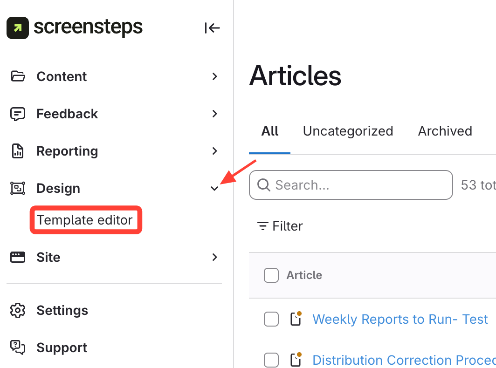Collapse the Design section chevron
The width and height of the screenshot is (496, 368).
[214, 189]
